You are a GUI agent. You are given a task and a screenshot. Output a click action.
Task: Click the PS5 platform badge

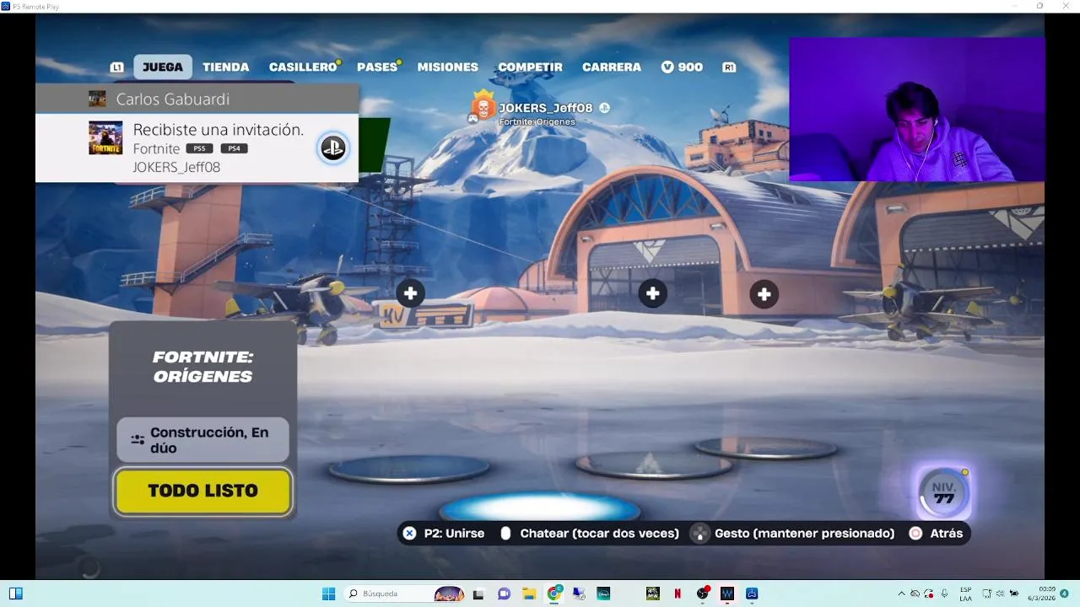pyautogui.click(x=199, y=148)
